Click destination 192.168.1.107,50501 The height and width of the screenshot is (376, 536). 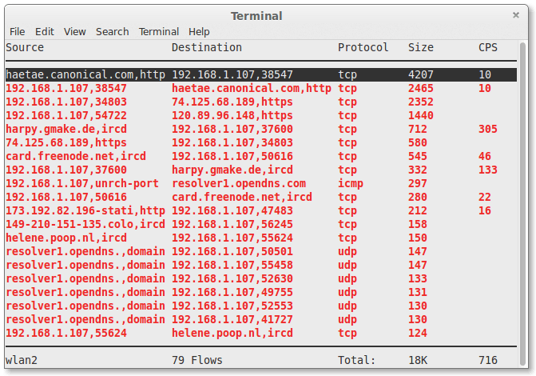[232, 251]
